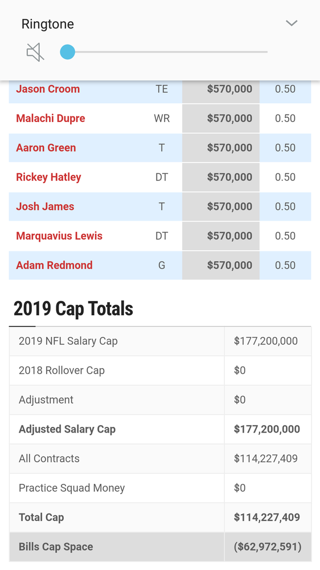
Task: Select the Total Cap row label
Action: [x=42, y=518]
